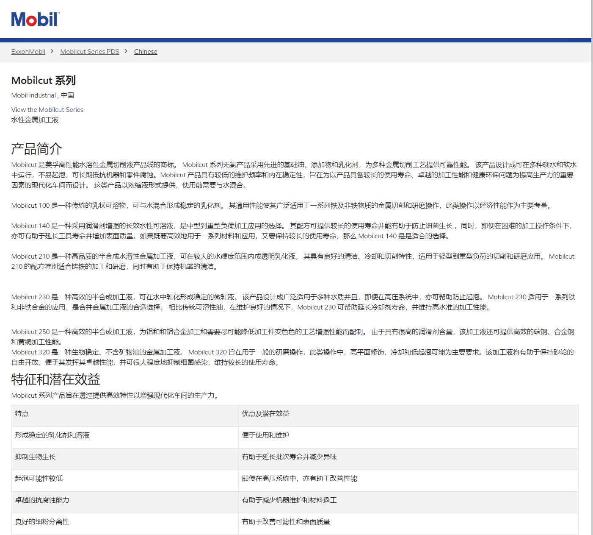Select the 卓越的抗腐蚀能力 table cell
593x535 pixels.
click(x=125, y=502)
